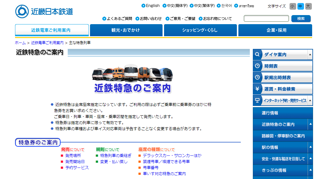
Task: Expand the きっぷの情報 arrow
Action: click(x=310, y=170)
